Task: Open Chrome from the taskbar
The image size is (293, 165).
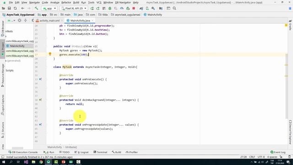Action: click(x=41, y=162)
